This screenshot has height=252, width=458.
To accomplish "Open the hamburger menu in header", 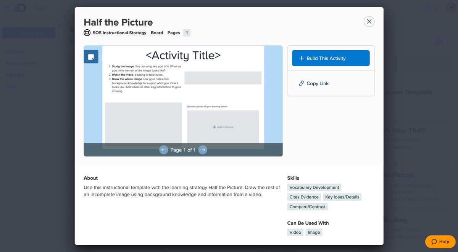I will 6,8.
